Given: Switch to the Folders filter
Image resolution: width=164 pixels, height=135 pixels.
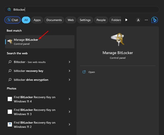Looking at the screenshot, I should coord(115,20).
